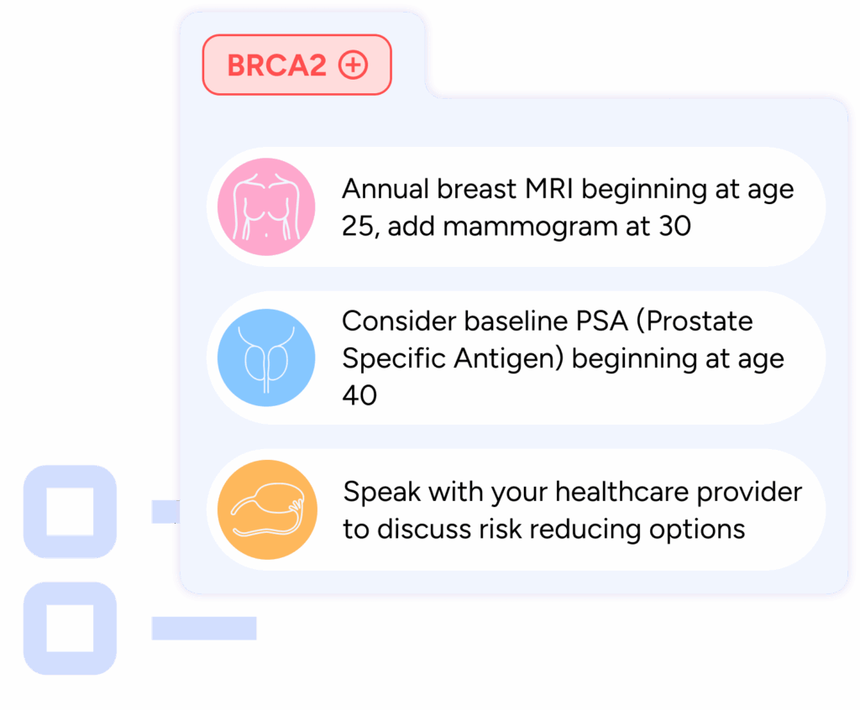The width and height of the screenshot is (860, 710).
Task: Click the long placeholder bar beside lower checkbox
Action: coord(204,629)
